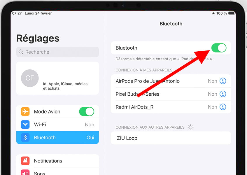Click the Wi-Fi settings icon
The image size is (247, 175).
25,125
